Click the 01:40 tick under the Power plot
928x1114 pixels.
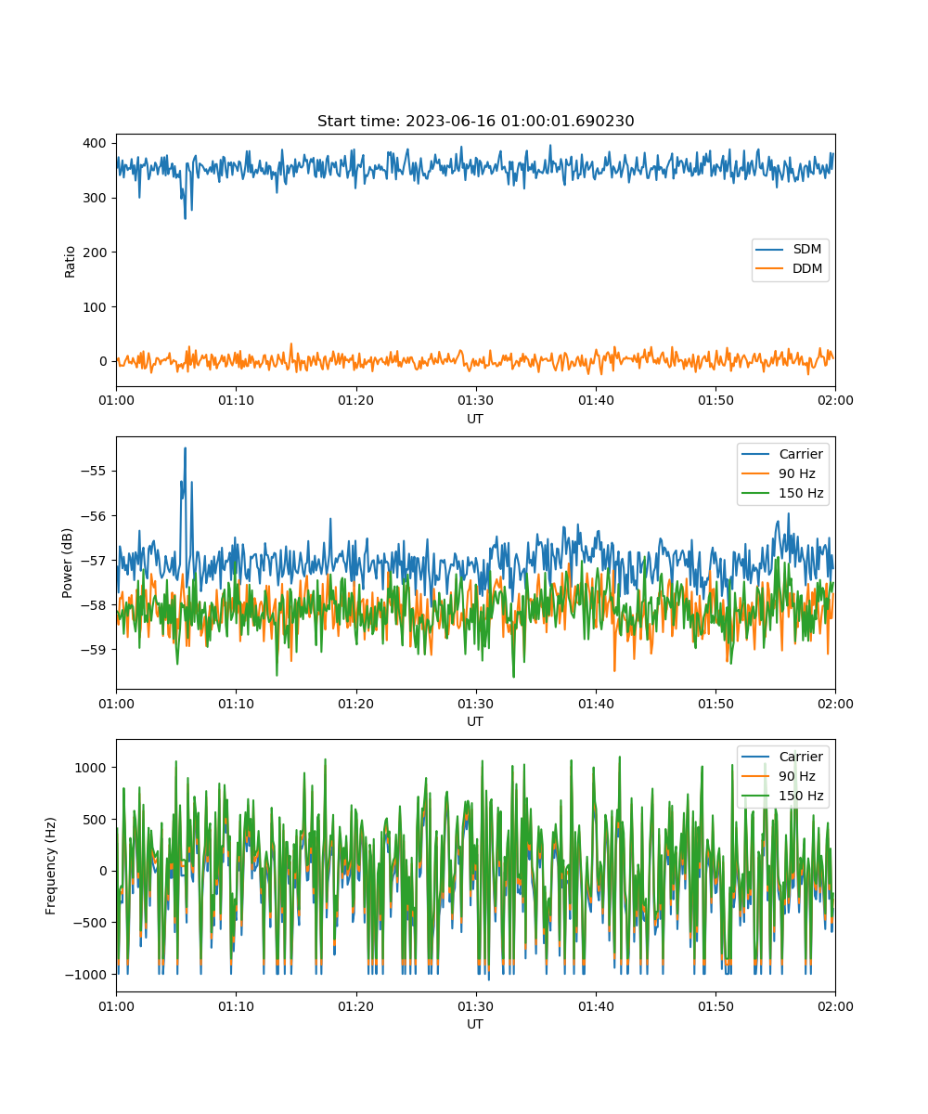click(595, 703)
